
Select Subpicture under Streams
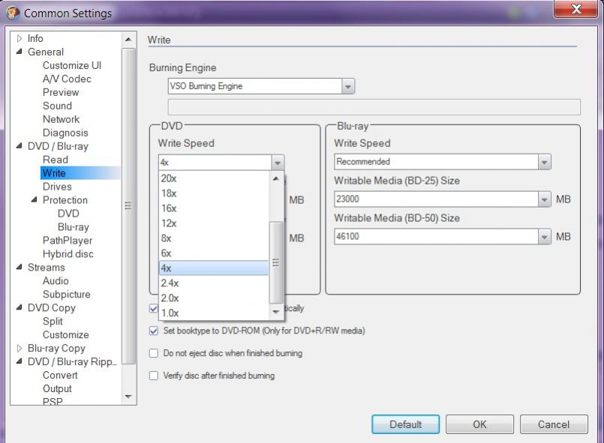click(67, 295)
